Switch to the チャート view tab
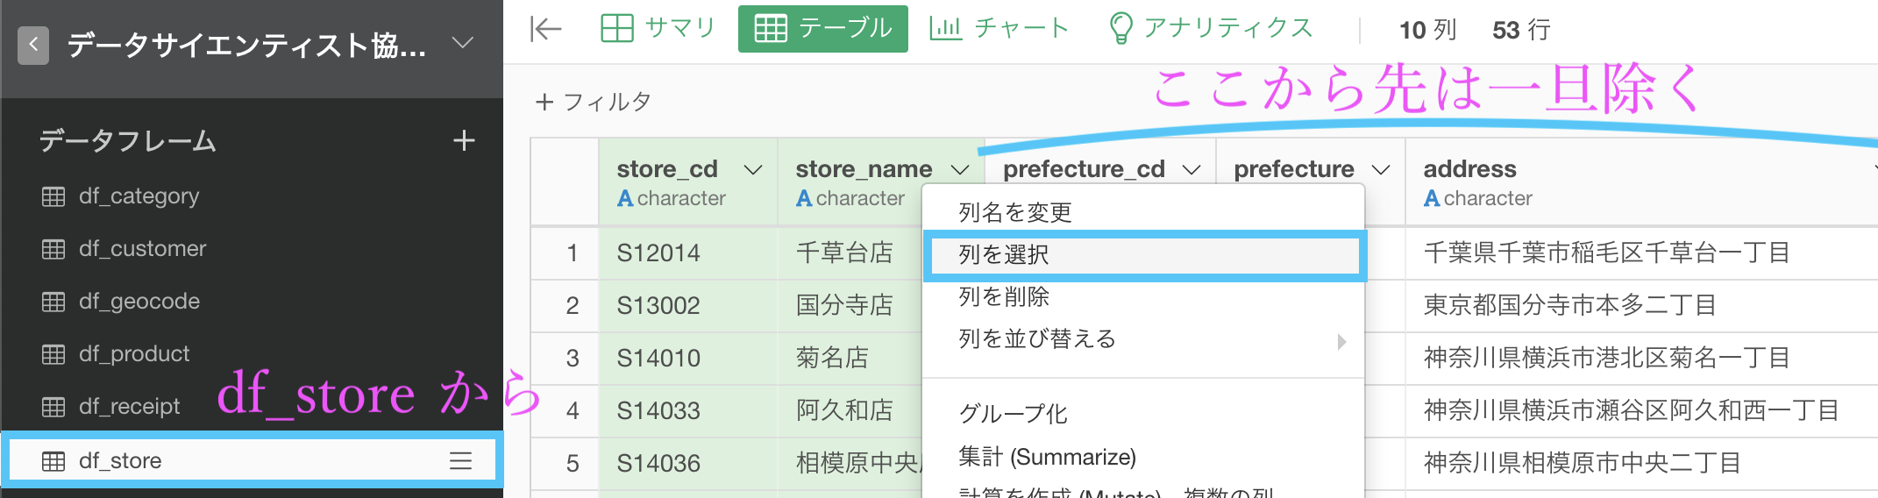The width and height of the screenshot is (1878, 498). (1000, 29)
